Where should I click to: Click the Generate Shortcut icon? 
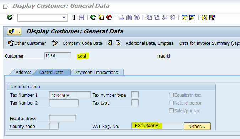click(192, 17)
